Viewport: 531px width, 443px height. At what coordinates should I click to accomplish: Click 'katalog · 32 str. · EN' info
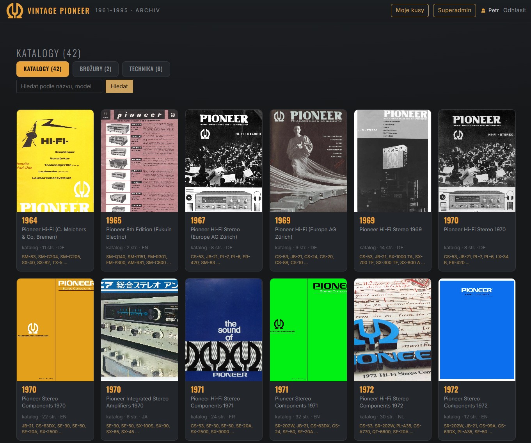coord(297,417)
